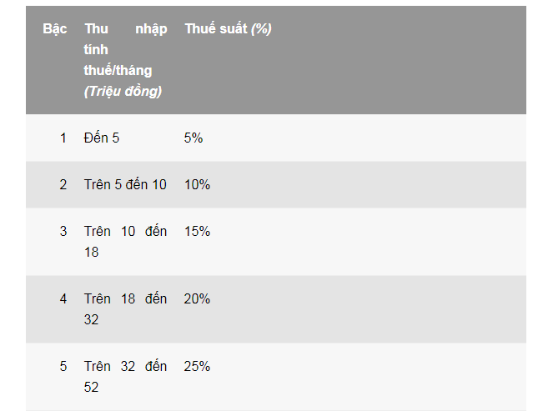The height and width of the screenshot is (411, 538).
Task: Click the 'Trên 5 đến 10' cell
Action: coord(125,185)
